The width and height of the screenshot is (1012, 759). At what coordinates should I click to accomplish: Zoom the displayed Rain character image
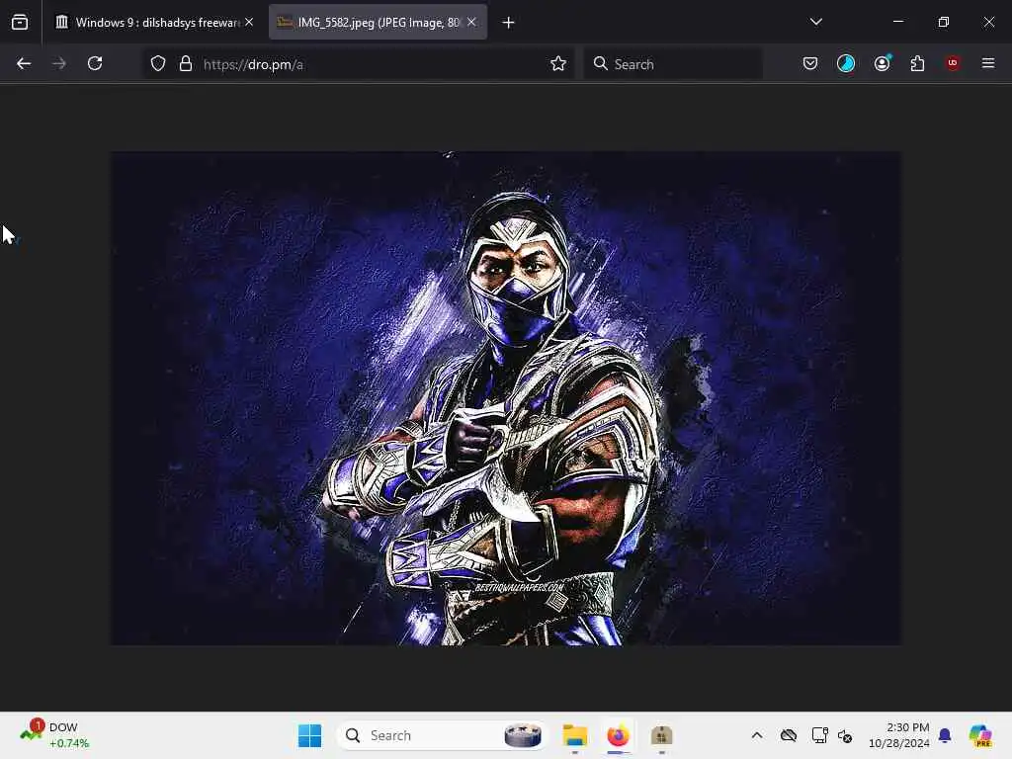(x=506, y=398)
